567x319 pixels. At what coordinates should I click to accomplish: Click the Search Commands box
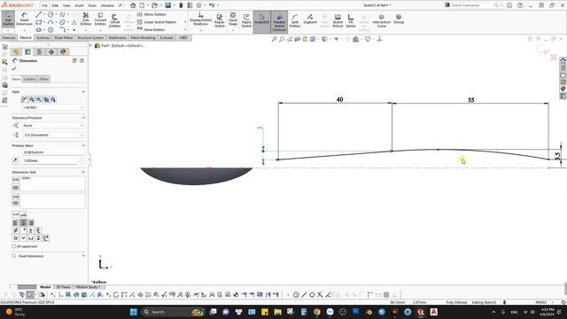472,5
